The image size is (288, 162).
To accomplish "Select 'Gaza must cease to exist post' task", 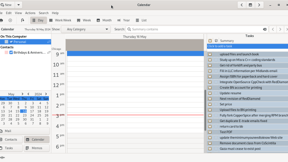I will [x=240, y=149].
